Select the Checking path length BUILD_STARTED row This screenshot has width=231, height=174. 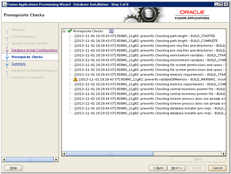[145, 36]
